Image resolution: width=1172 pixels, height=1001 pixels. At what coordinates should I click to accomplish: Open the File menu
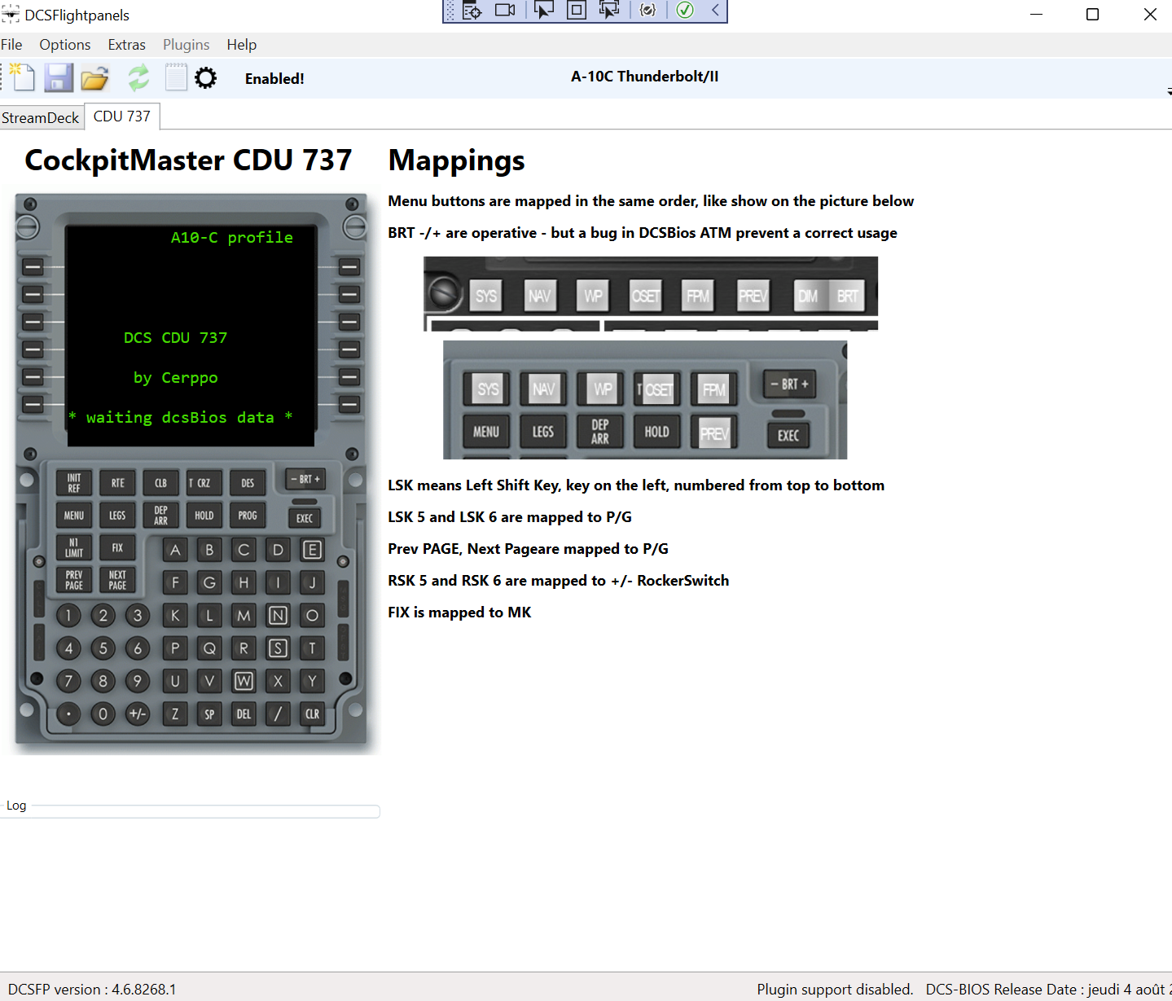(x=11, y=45)
